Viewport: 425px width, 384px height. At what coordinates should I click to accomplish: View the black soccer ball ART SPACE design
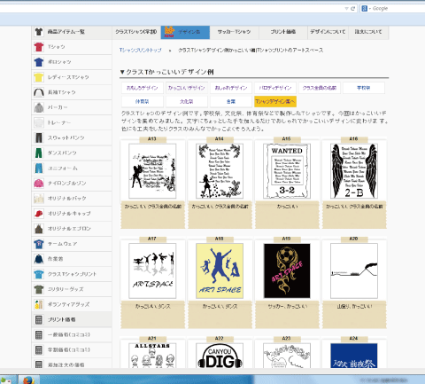tap(287, 270)
